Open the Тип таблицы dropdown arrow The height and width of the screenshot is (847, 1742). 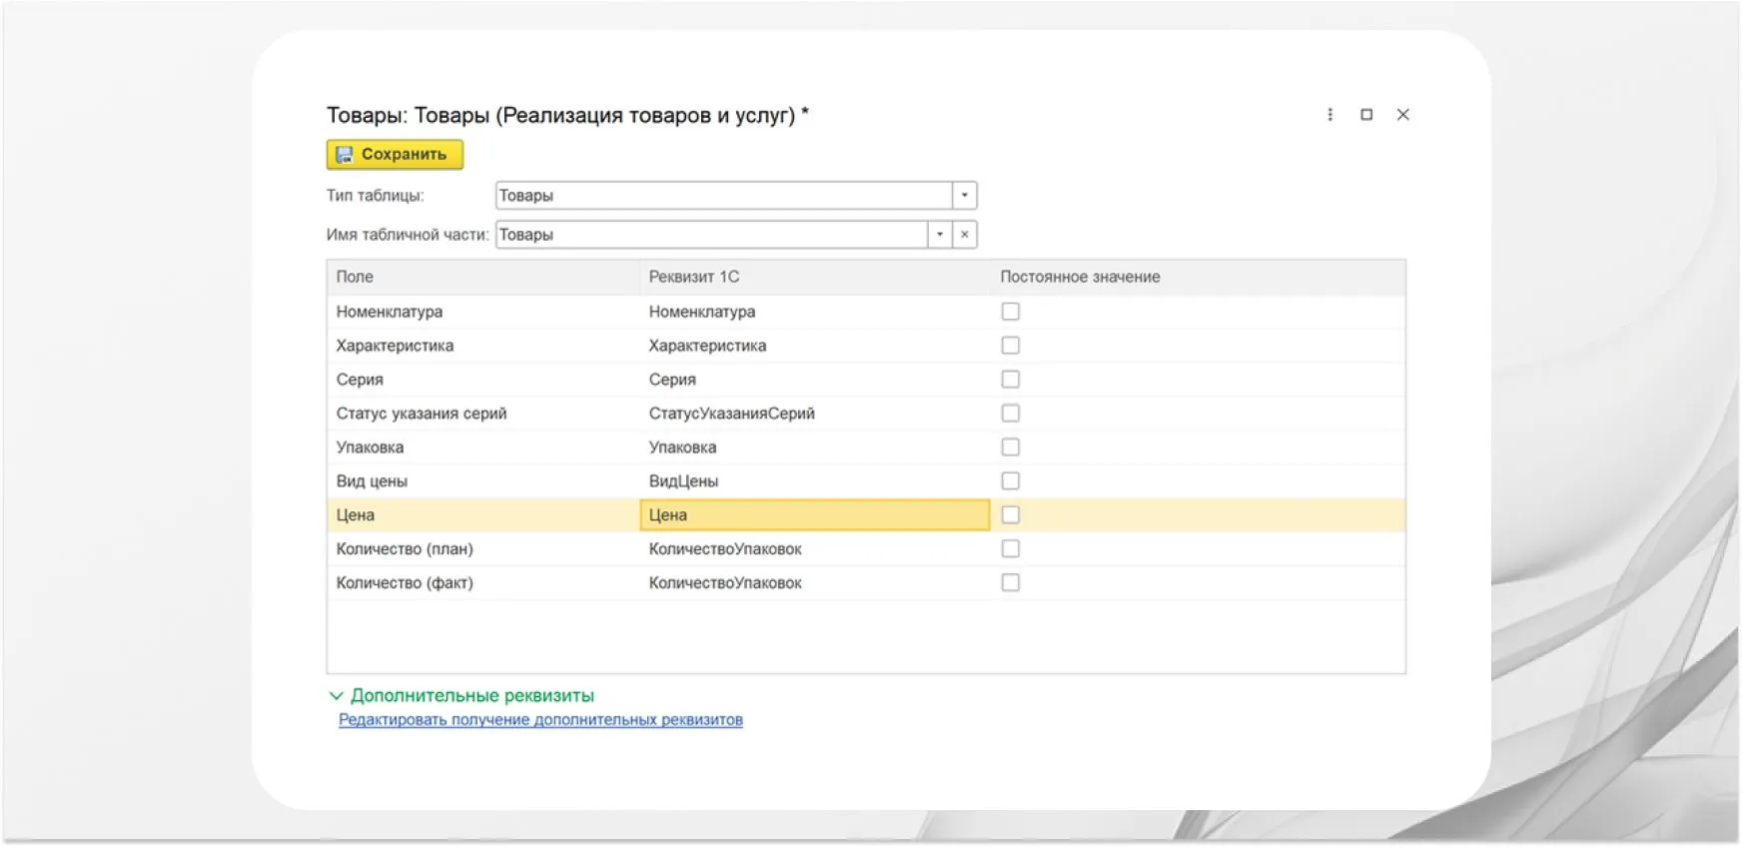965,195
